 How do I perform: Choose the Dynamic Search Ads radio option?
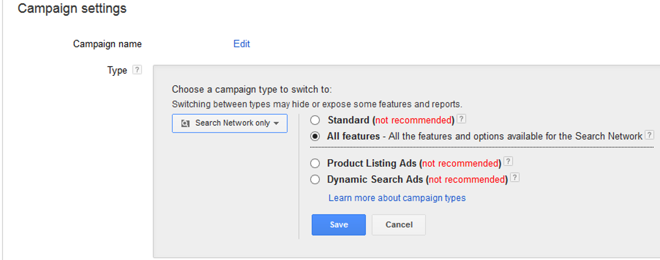[x=315, y=179]
